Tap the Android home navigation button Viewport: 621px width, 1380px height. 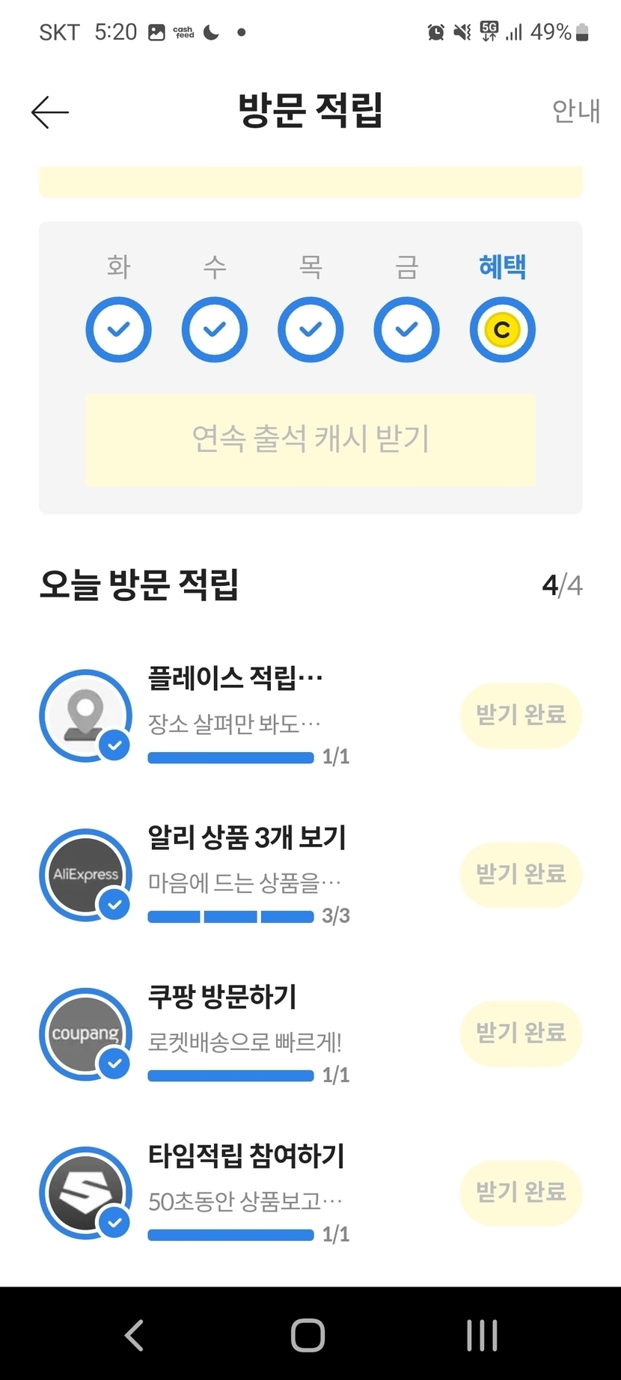(308, 1334)
